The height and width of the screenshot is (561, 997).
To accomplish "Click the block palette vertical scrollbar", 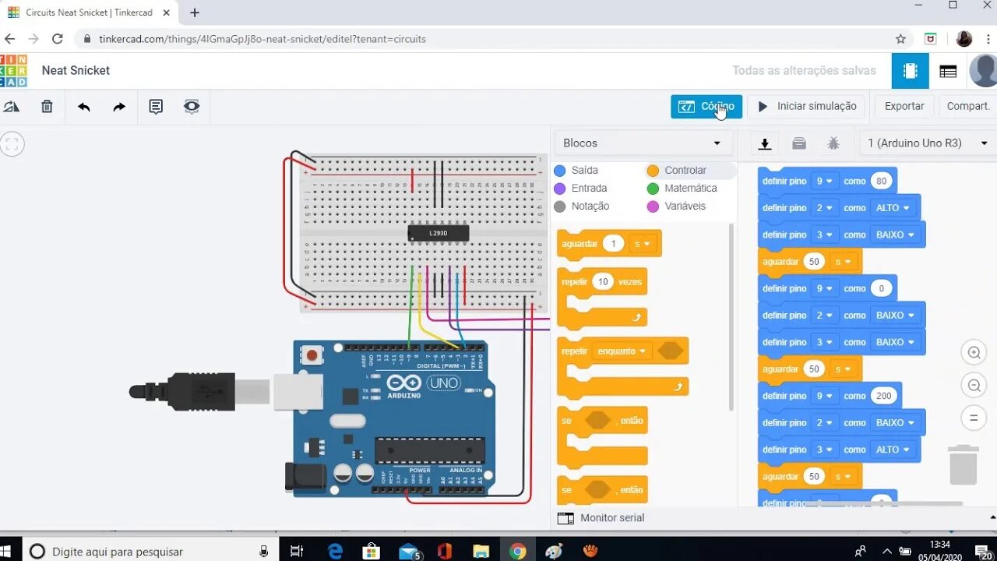I will [731, 316].
